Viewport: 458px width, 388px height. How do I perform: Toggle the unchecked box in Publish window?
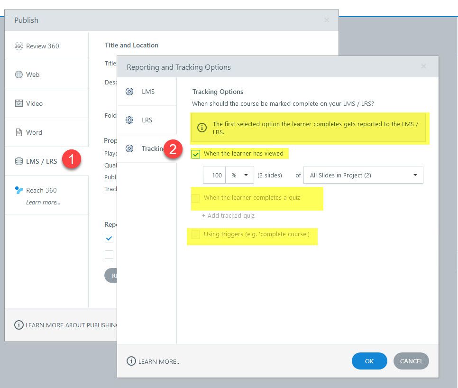tap(109, 255)
